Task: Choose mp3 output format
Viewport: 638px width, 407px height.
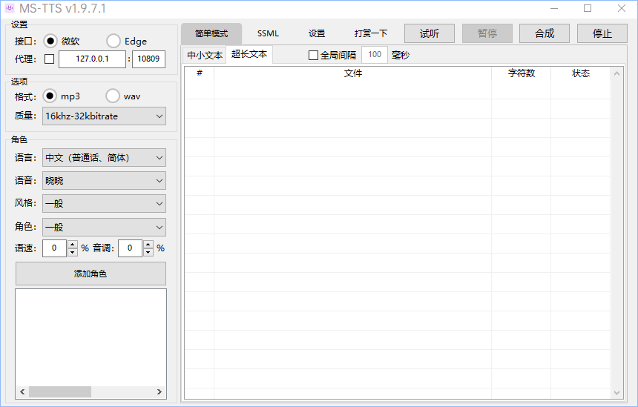Action: 50,96
